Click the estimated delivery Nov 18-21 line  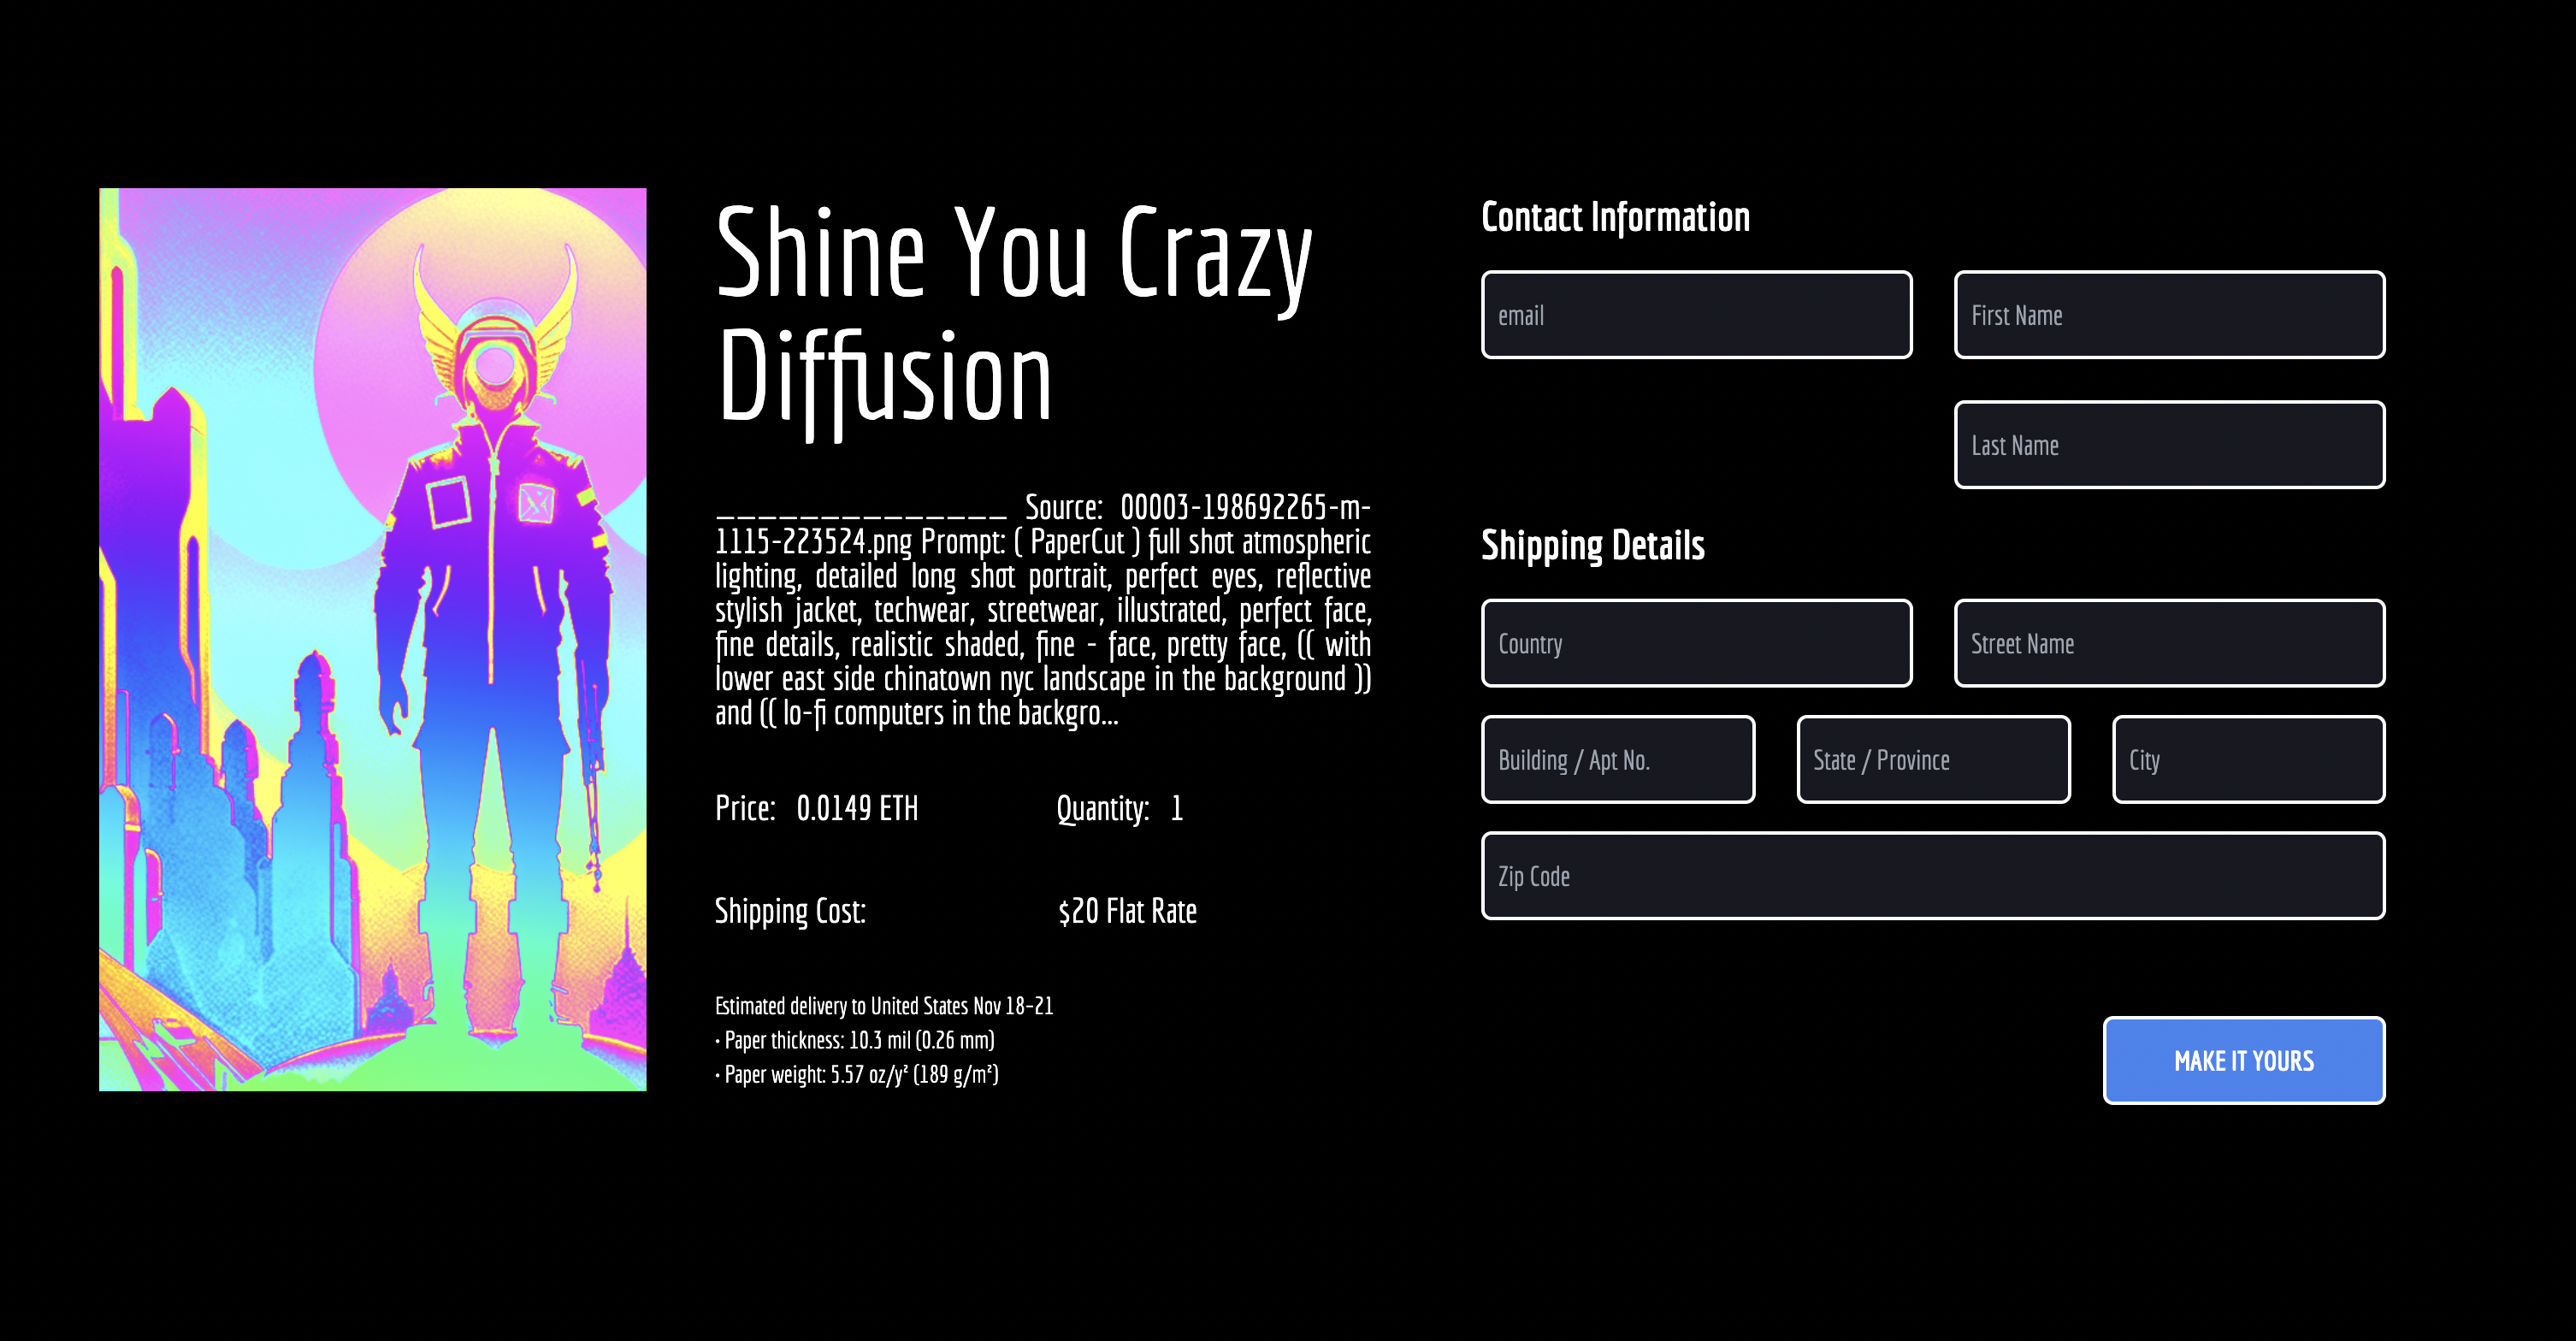(x=883, y=1006)
